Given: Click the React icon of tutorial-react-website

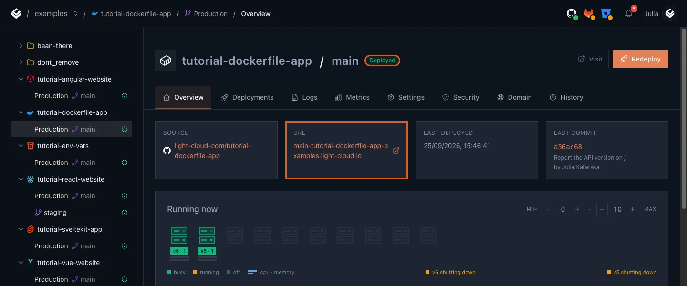Looking at the screenshot, I should (31, 179).
